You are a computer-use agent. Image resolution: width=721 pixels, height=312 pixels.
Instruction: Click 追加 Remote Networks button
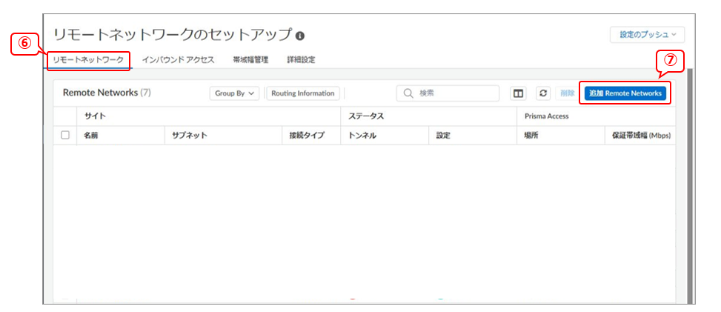pos(625,93)
